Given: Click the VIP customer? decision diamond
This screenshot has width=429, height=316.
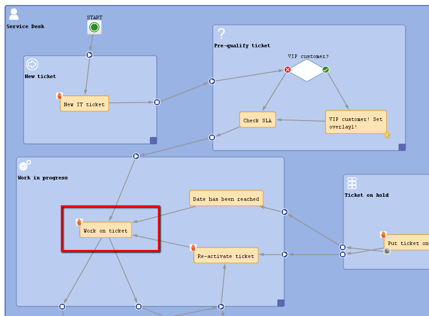Looking at the screenshot, I should point(307,71).
